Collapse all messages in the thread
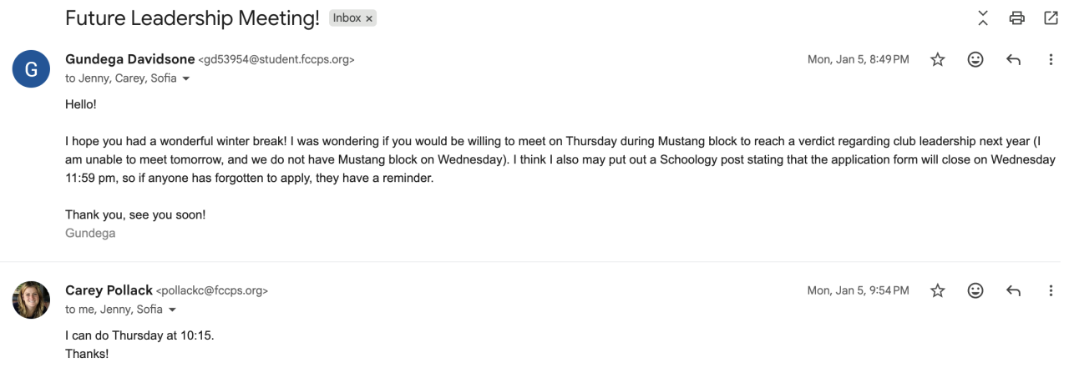The width and height of the screenshot is (1069, 383). click(x=983, y=18)
